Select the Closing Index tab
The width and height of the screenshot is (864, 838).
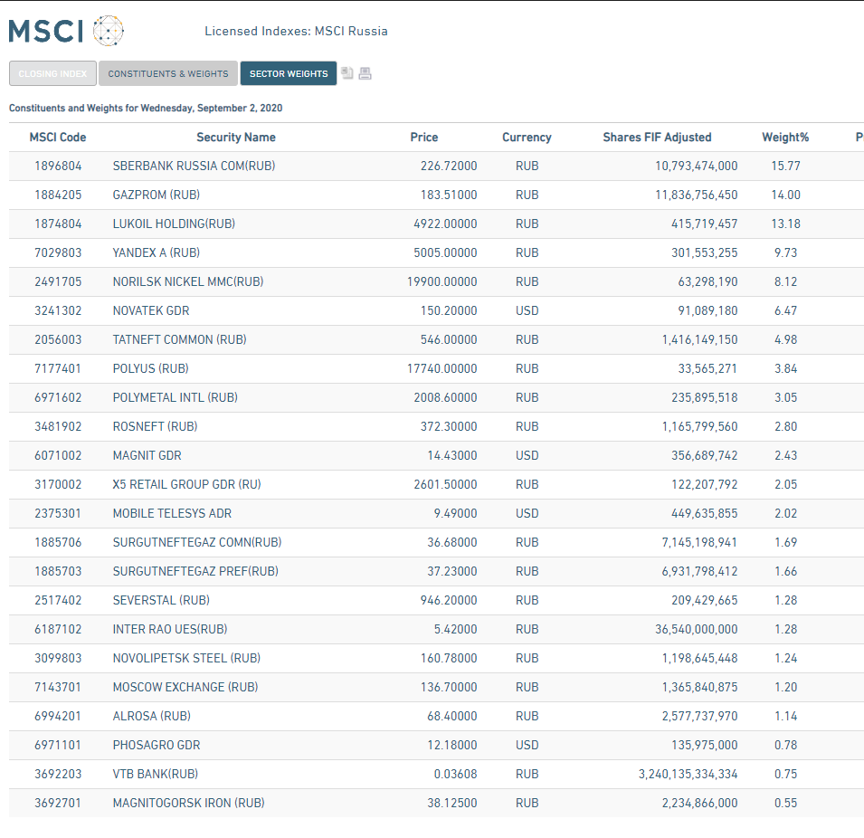click(52, 73)
